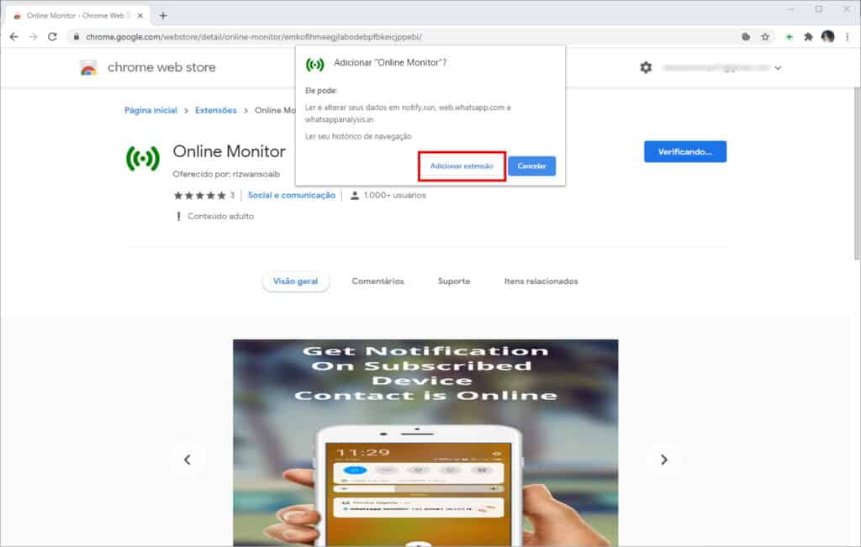This screenshot has height=547, width=861.
Task: Open the Itens relacionados tab
Action: pos(541,281)
